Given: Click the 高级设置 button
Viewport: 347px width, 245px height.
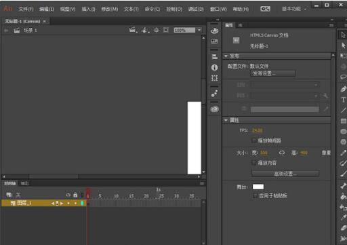Looking at the screenshot, I should point(285,174).
